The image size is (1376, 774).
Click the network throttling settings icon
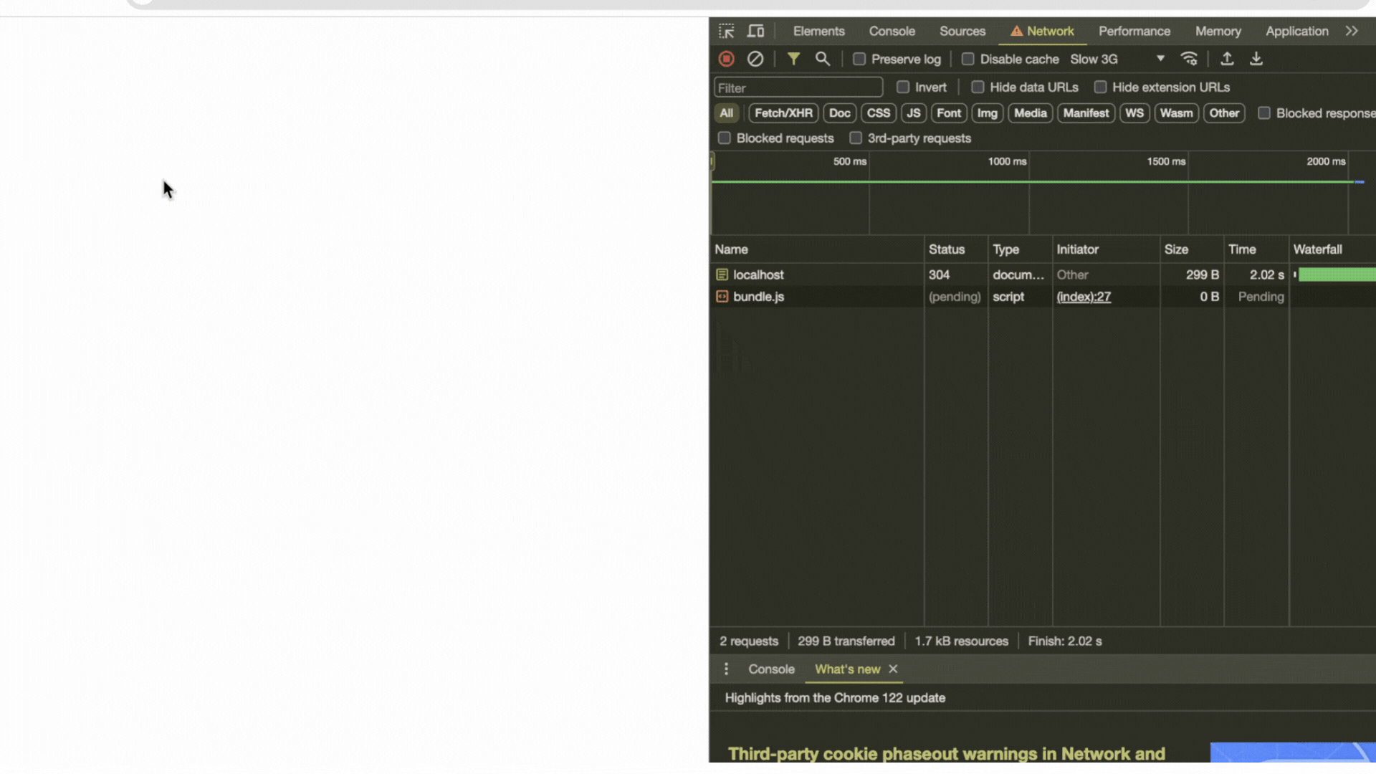coord(1190,59)
